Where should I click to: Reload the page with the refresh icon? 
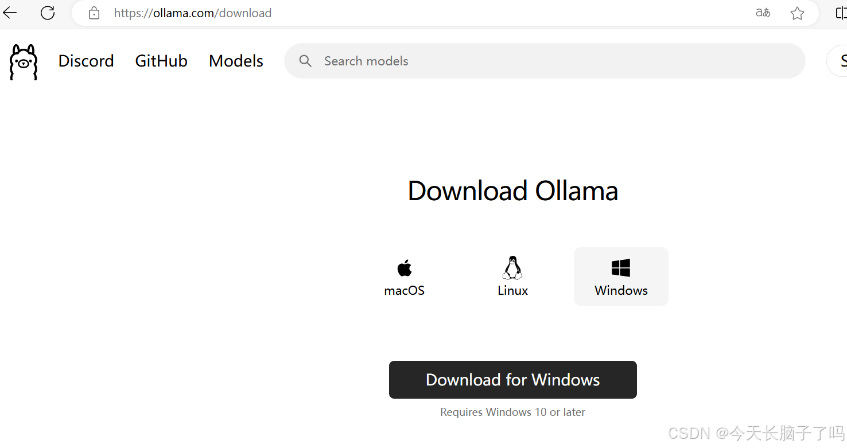point(48,13)
